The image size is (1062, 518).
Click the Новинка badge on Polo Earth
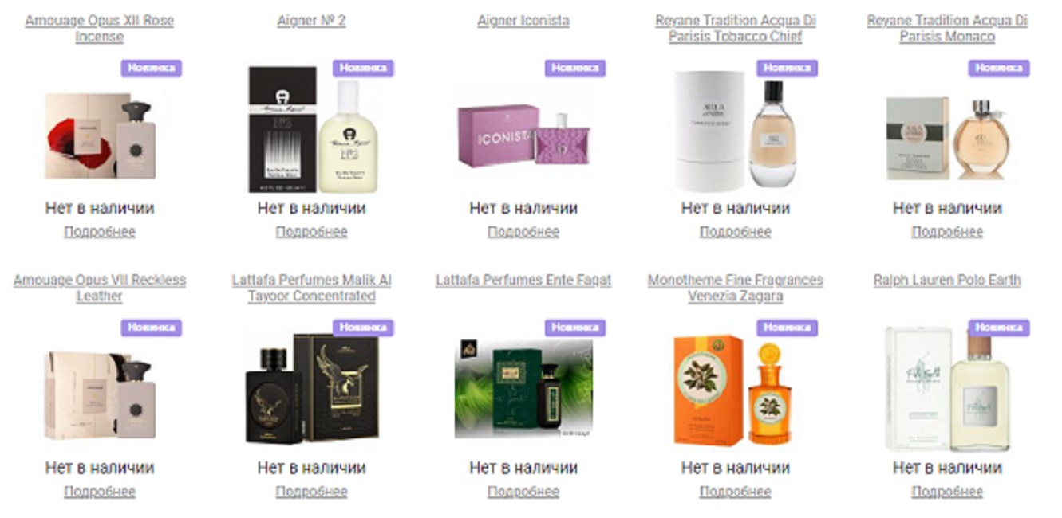(x=999, y=328)
